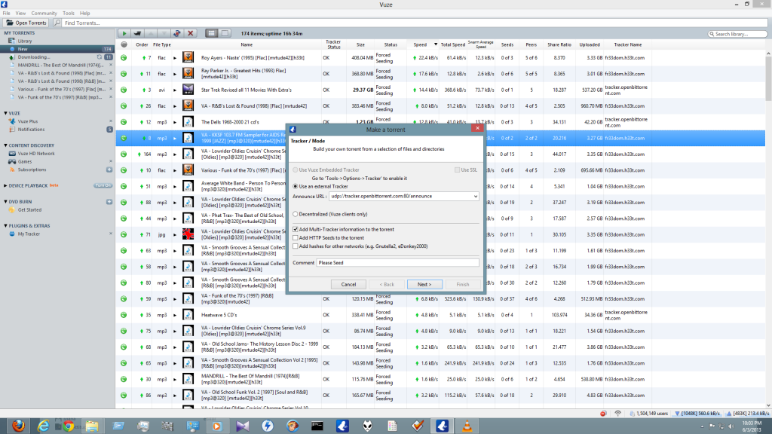Toggle the Use SSL checkbox
This screenshot has width=772, height=434.
[458, 170]
